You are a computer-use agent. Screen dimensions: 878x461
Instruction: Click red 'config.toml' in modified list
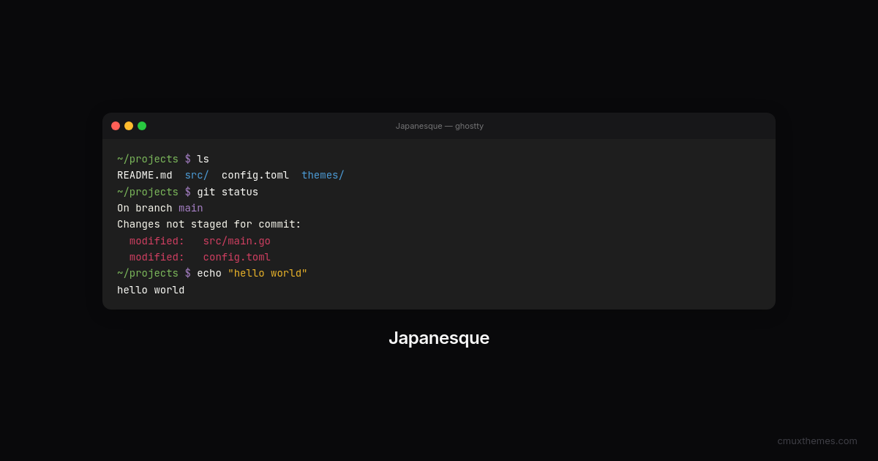237,258
